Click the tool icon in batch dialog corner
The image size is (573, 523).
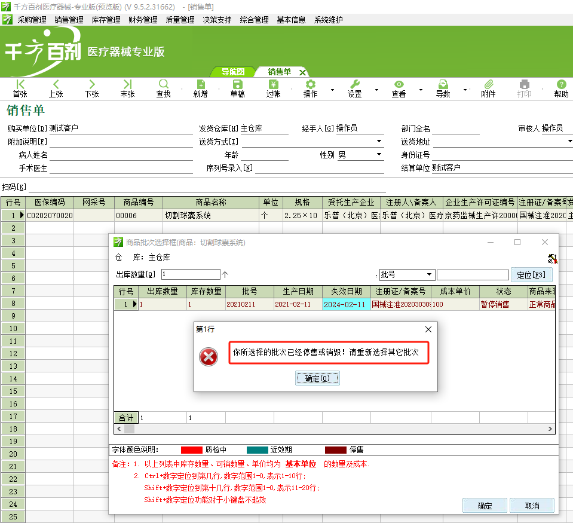pos(551,258)
